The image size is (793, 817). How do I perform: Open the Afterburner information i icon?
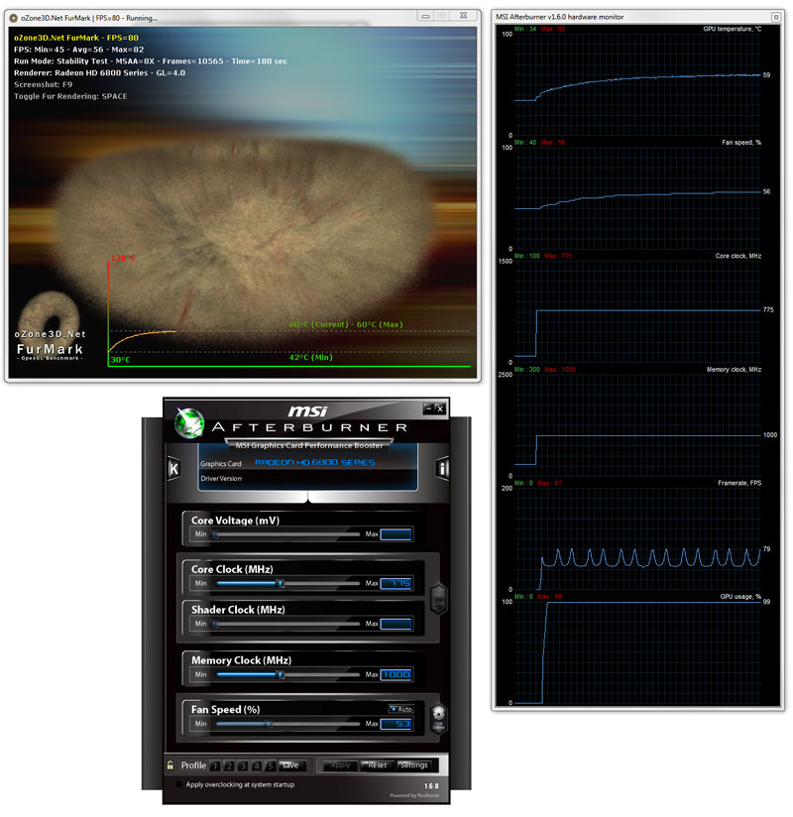442,468
